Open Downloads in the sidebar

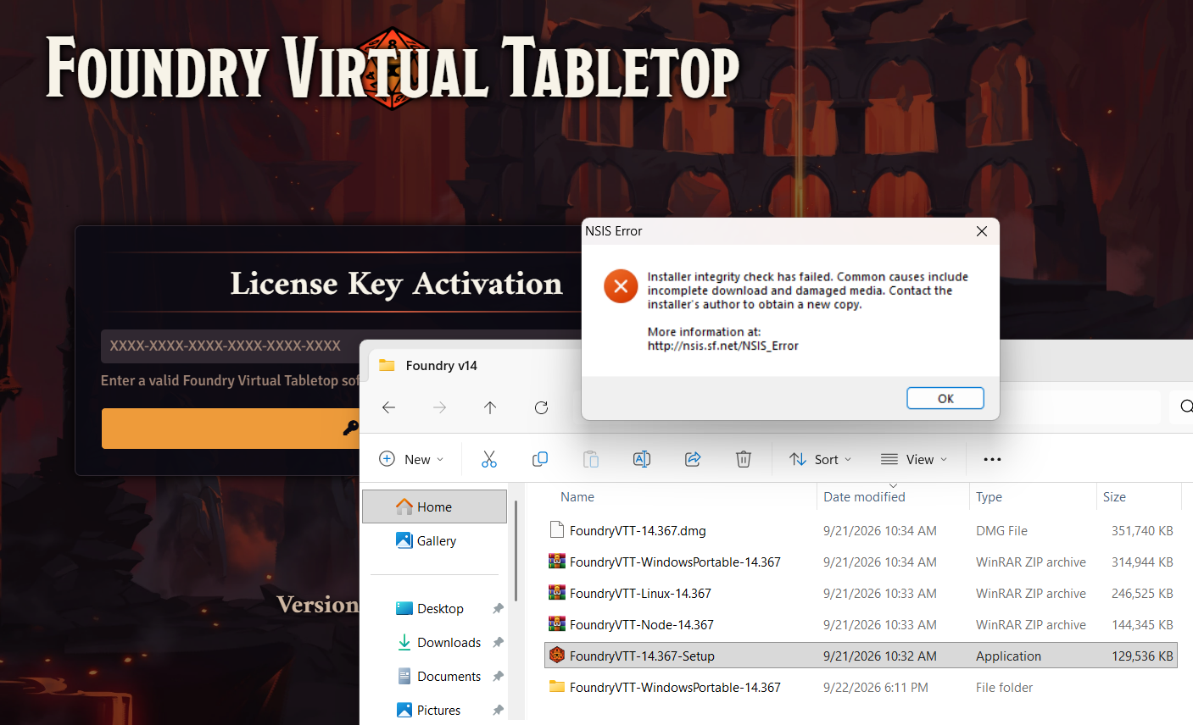[449, 642]
